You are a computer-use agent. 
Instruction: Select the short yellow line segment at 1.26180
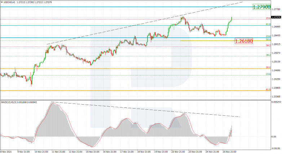click(x=208, y=41)
